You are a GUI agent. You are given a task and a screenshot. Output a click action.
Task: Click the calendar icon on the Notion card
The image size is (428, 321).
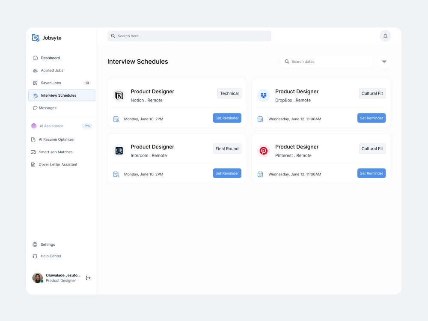(116, 119)
